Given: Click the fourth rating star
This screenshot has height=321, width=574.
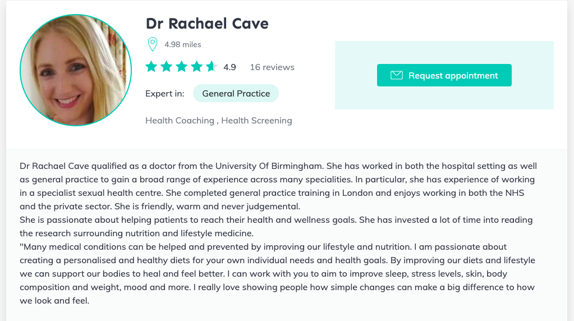Looking at the screenshot, I should pos(196,67).
